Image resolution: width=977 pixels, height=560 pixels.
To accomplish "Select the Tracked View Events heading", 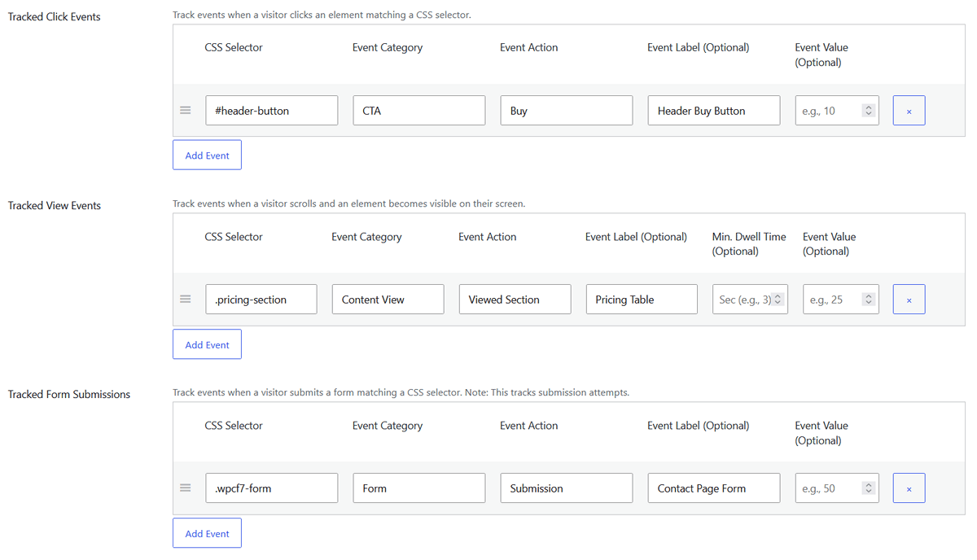I will tap(54, 205).
